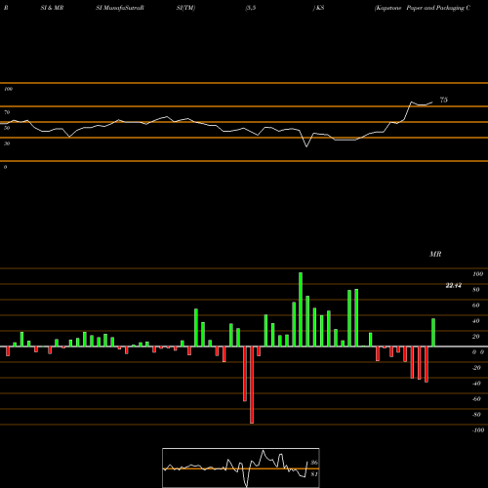488x488 pixels.
Task: Click the RSI current value label 75
Action: tap(444, 100)
